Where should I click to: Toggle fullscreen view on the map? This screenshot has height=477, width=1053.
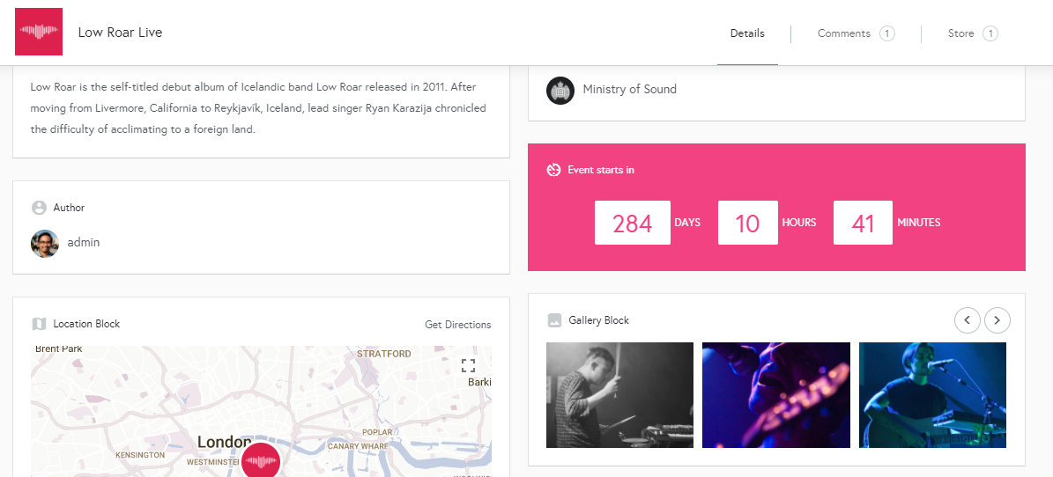(468, 365)
